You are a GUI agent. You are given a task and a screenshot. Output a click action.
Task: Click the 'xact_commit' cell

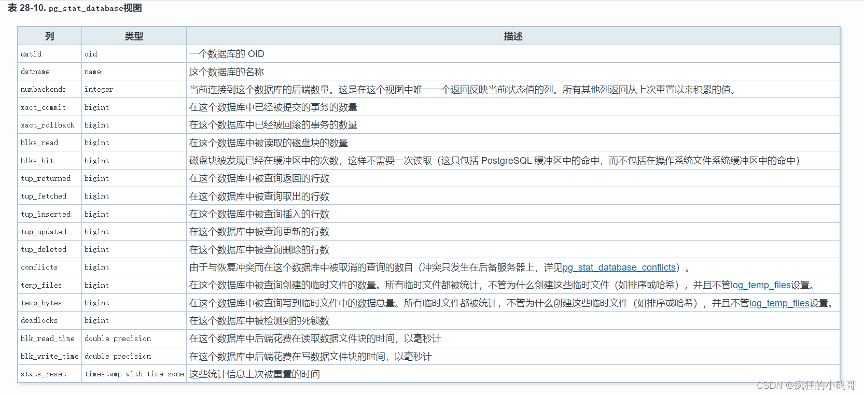tap(50, 107)
